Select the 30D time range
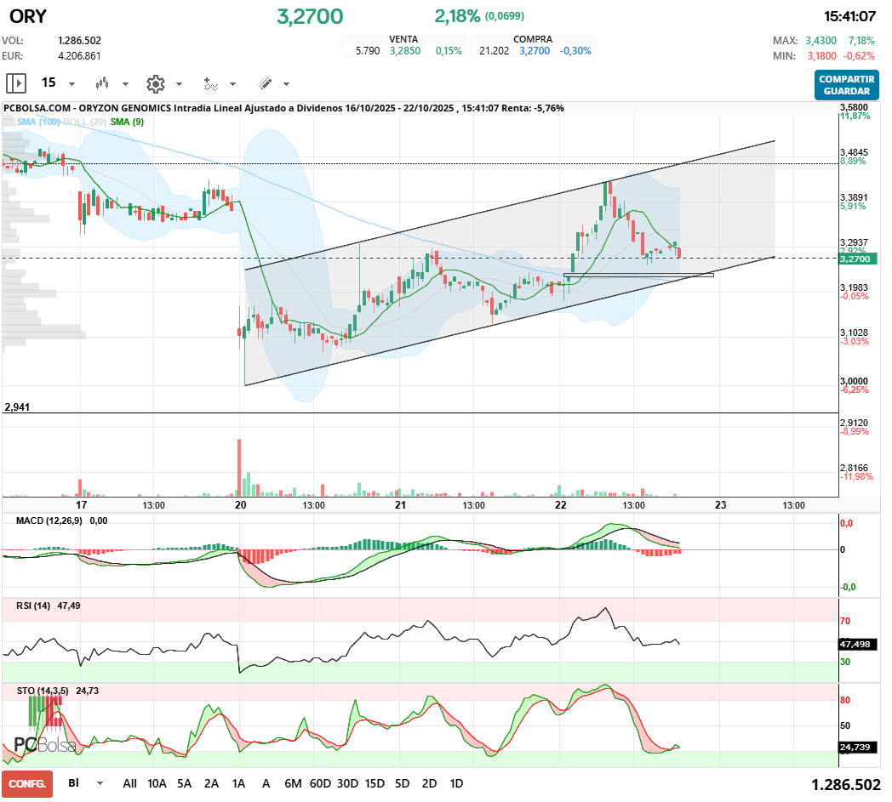892x802 pixels. click(347, 783)
